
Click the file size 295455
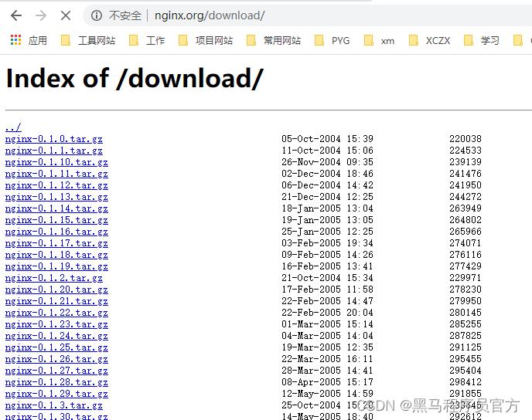click(465, 359)
